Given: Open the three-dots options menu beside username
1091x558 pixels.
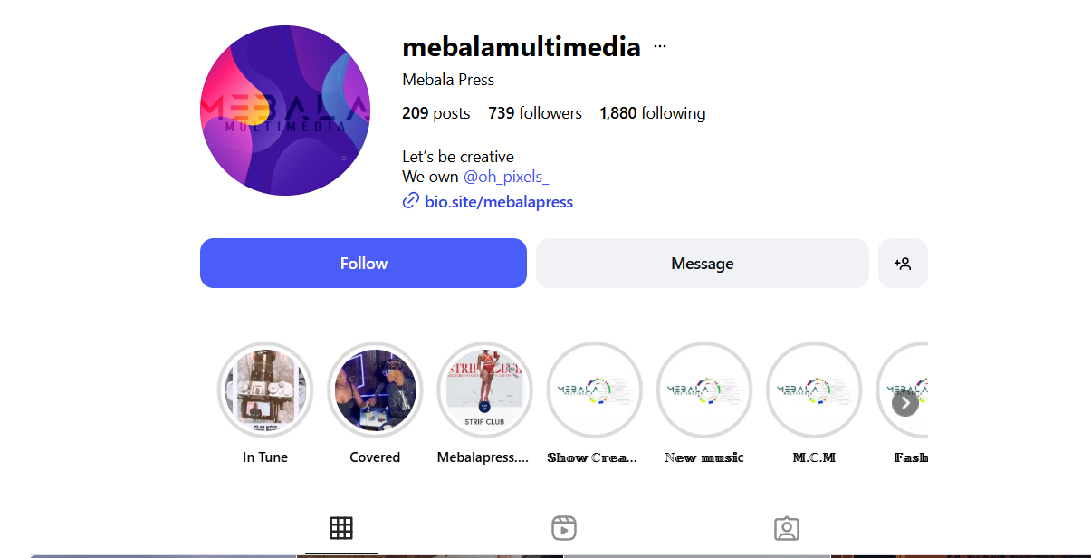Looking at the screenshot, I should click(x=659, y=46).
